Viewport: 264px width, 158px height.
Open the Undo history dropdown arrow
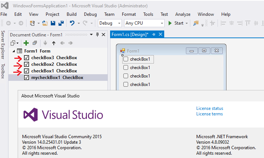[79, 23]
